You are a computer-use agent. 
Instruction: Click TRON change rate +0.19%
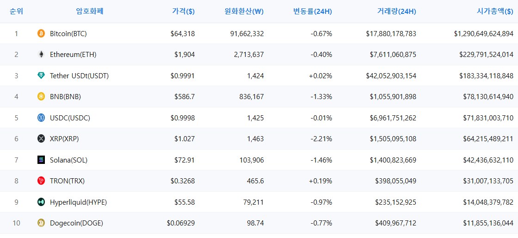[321, 181]
